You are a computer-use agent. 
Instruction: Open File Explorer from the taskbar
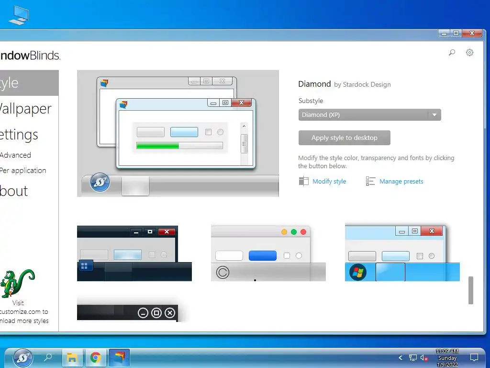point(72,357)
